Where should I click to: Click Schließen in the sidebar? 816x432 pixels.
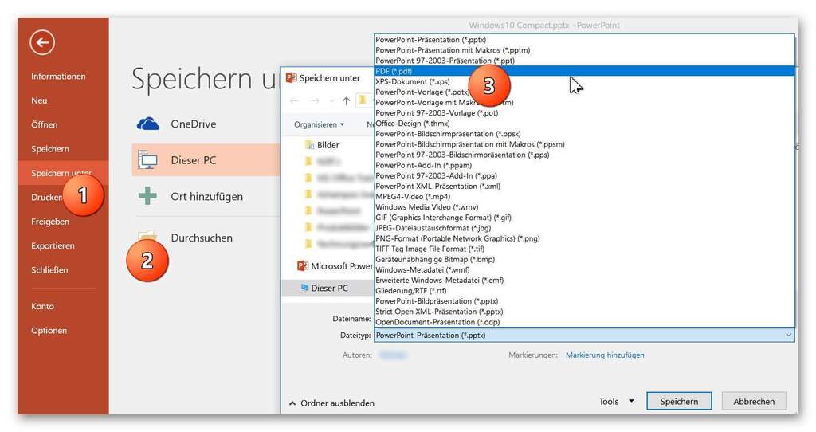point(49,269)
